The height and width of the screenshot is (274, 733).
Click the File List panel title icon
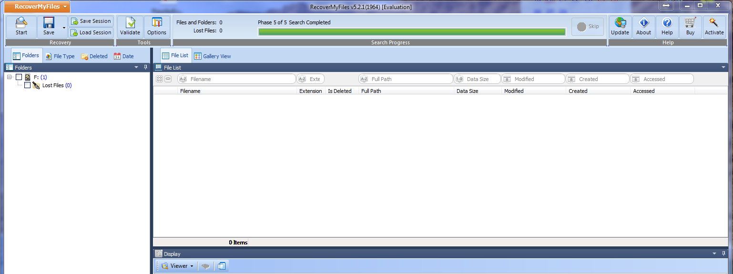[x=159, y=68]
